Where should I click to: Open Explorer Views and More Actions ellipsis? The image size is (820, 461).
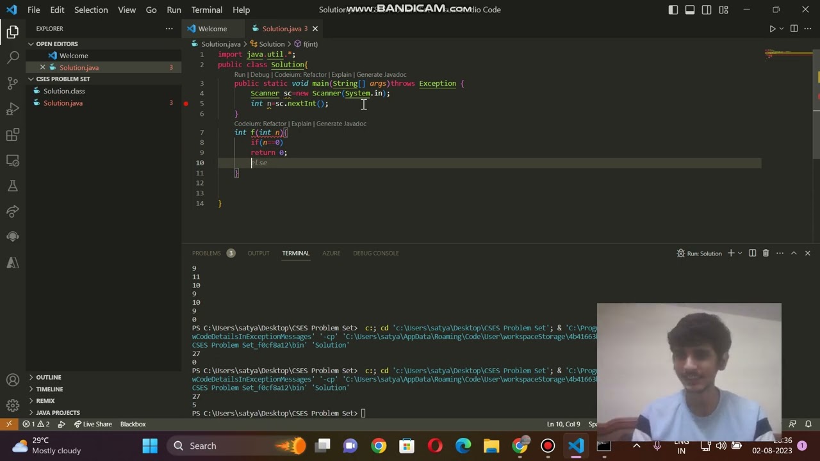169,29
